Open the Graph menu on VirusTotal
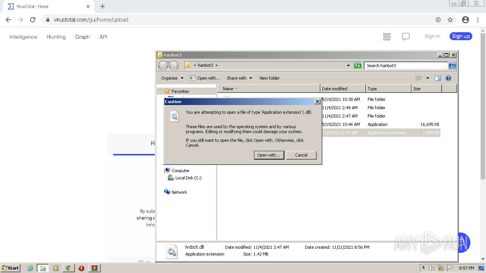Viewport: 486px width, 273px height. (x=82, y=37)
